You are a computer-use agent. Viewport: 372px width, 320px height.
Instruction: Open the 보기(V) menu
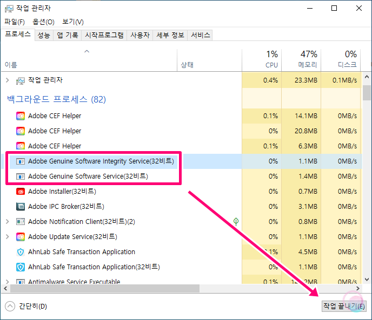tap(73, 22)
